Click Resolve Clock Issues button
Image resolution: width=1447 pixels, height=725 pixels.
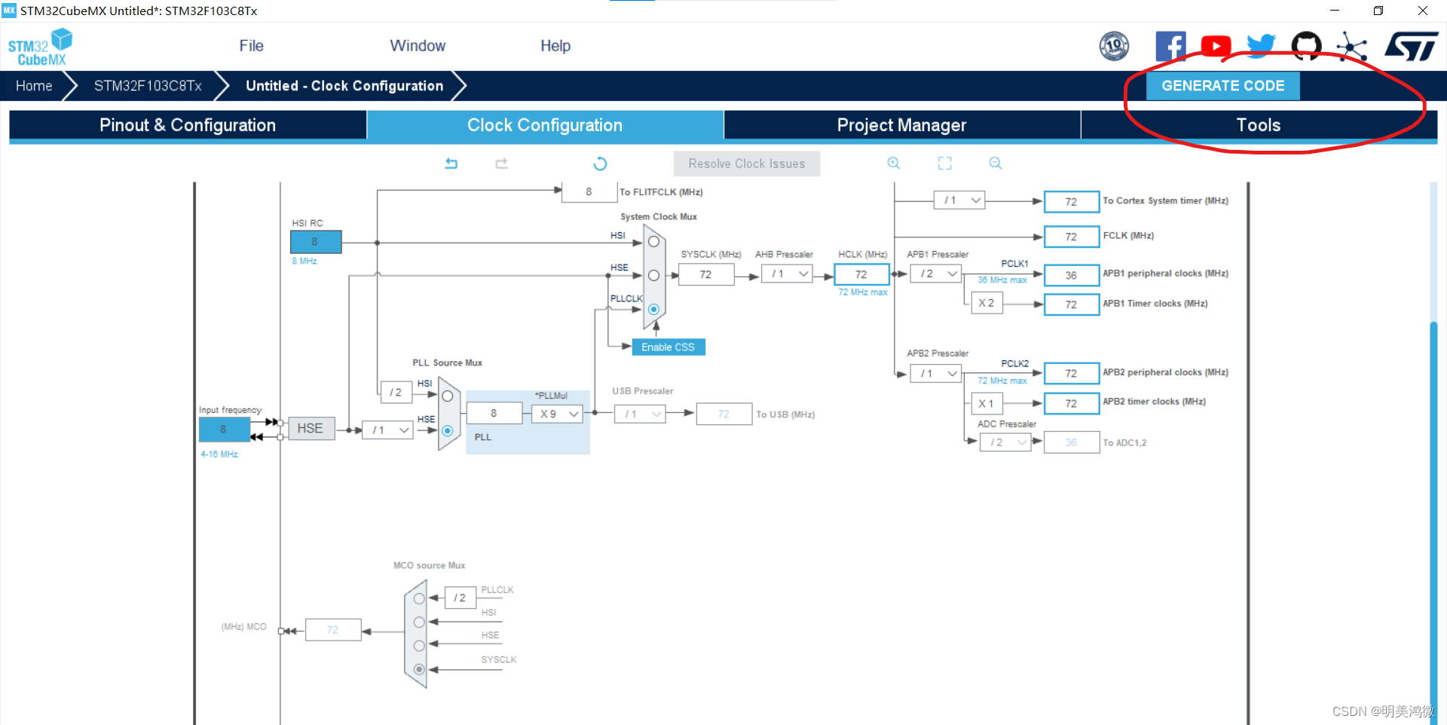tap(747, 164)
